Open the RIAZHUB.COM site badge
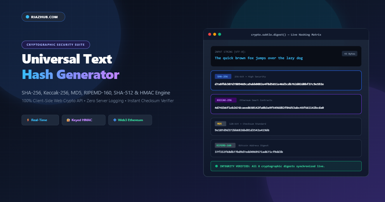This screenshot has width=385, height=202. pos(43,17)
